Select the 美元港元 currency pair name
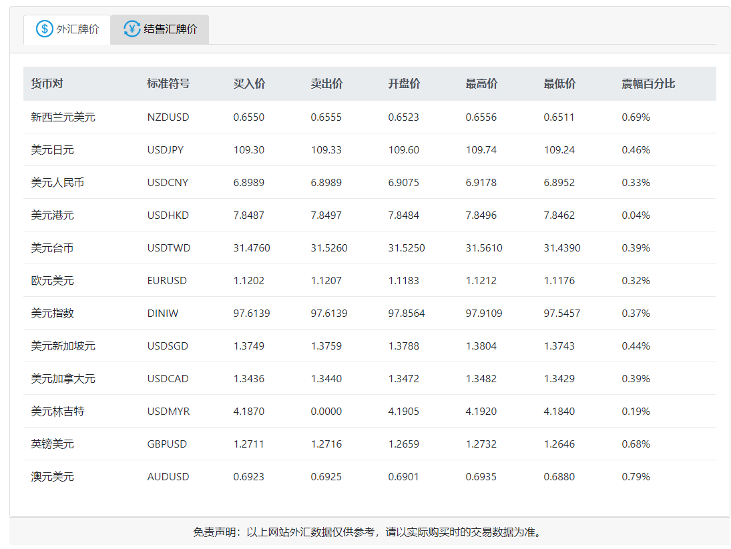Image resolution: width=731 pixels, height=549 pixels. click(x=52, y=215)
